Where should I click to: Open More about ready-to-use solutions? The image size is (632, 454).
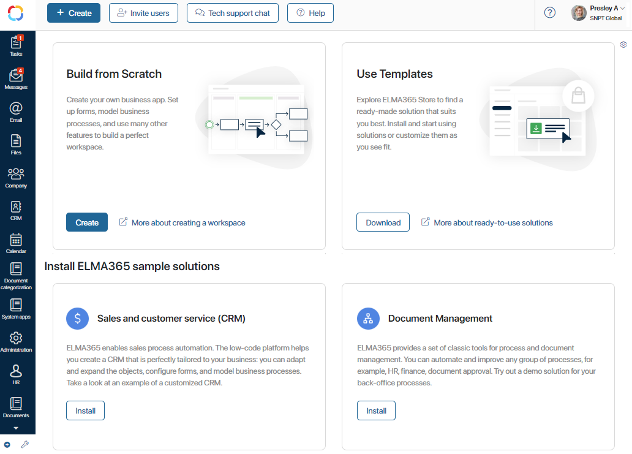[x=487, y=222]
